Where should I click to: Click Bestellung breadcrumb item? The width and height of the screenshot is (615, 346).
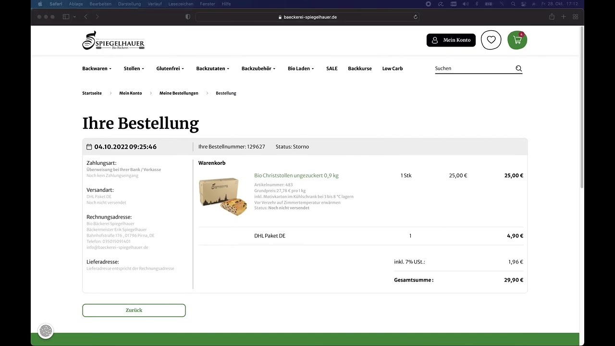(x=226, y=93)
